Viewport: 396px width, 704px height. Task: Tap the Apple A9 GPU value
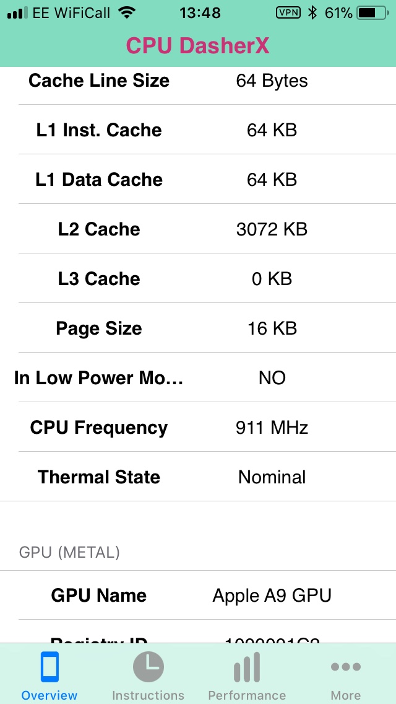point(272,596)
